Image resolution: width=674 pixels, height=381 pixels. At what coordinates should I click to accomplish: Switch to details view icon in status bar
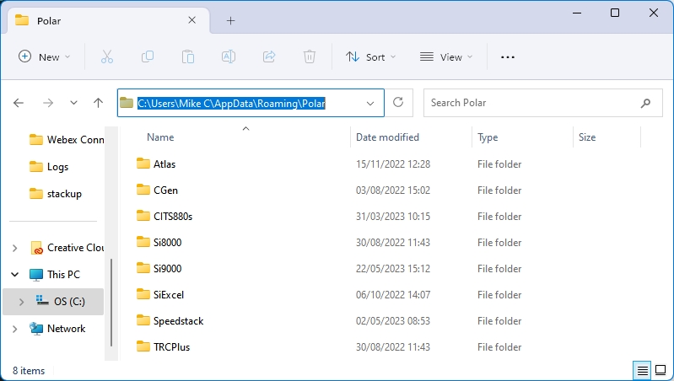[643, 370]
